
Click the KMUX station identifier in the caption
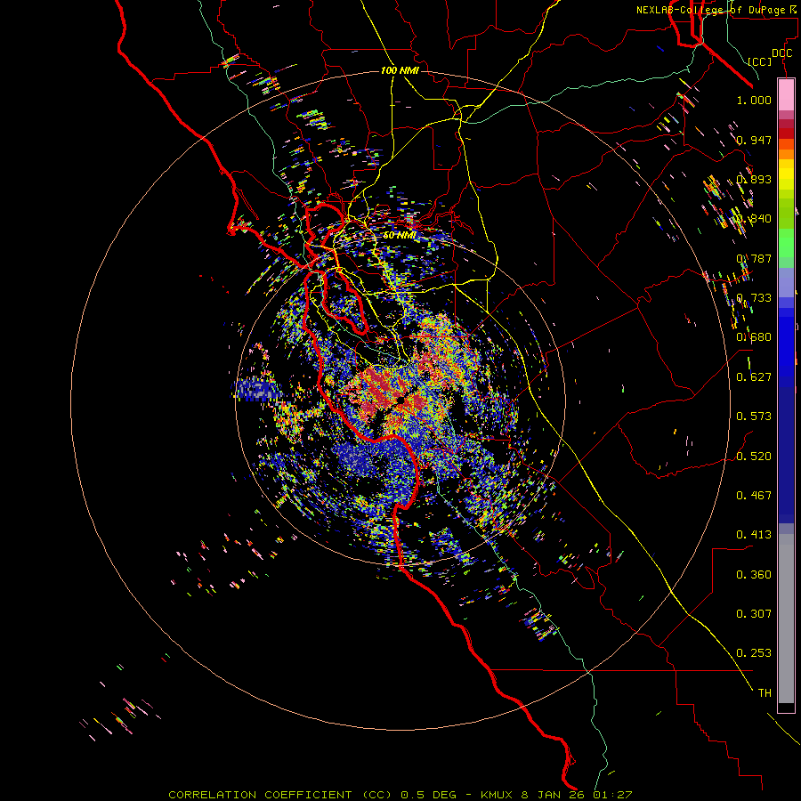[x=497, y=795]
